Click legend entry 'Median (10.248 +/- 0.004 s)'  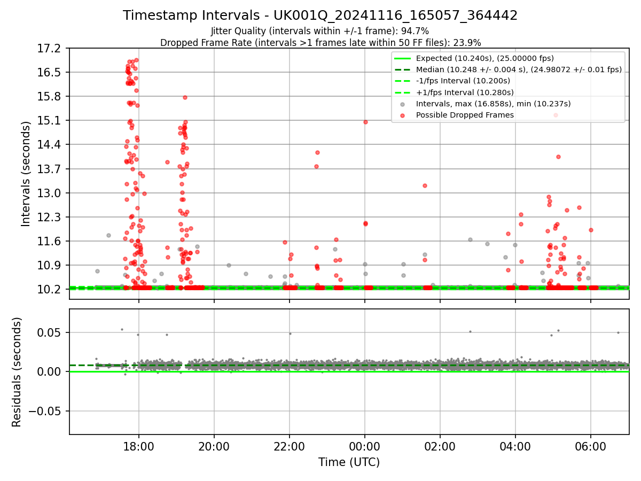[519, 69]
